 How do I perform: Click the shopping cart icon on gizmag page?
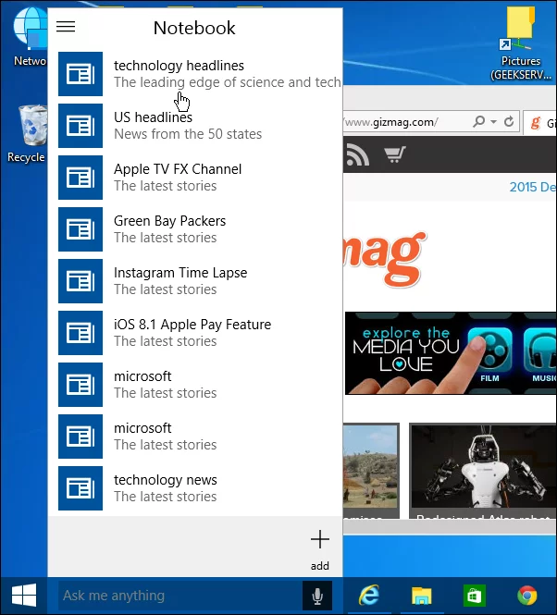(x=395, y=155)
